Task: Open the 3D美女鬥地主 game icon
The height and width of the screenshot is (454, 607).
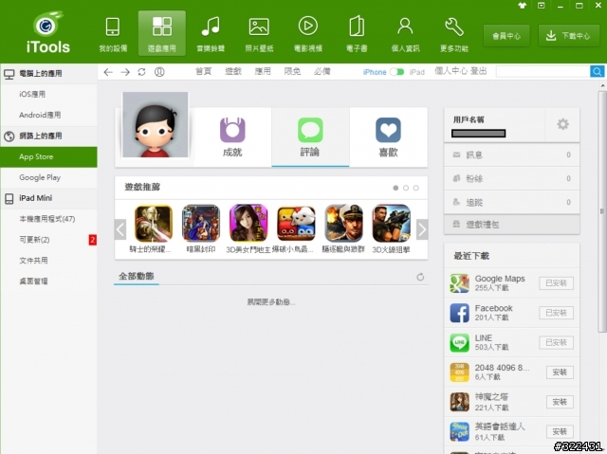Action: pyautogui.click(x=248, y=224)
